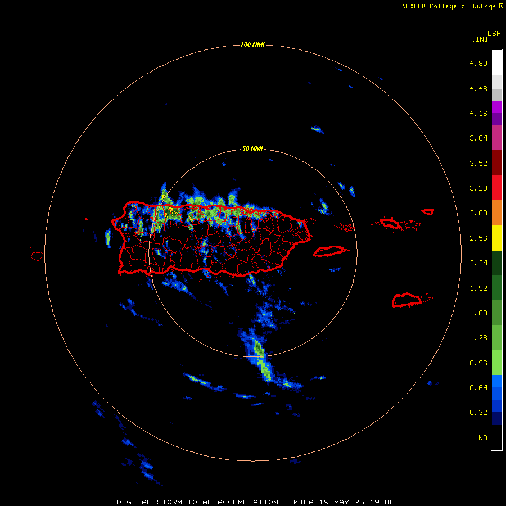The height and width of the screenshot is (506, 506).
Task: Select the 1.60 legend value
Action: tap(478, 313)
